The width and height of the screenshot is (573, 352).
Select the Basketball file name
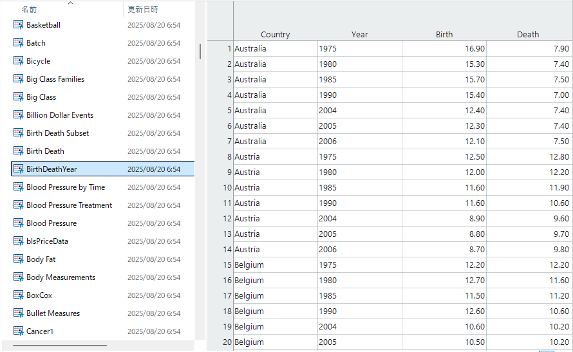(x=44, y=25)
